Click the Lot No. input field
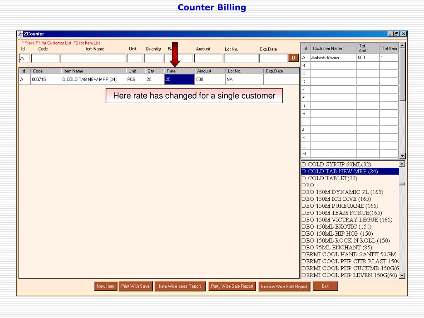This screenshot has width=424, height=318. click(x=241, y=58)
